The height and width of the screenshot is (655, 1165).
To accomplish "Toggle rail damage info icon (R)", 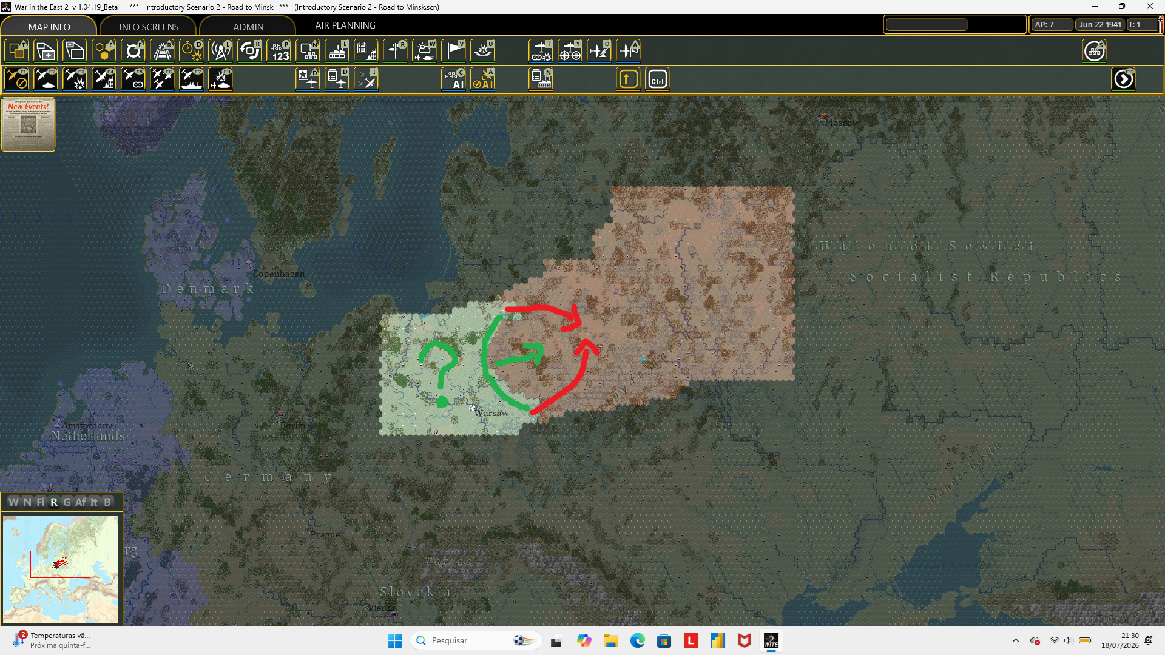I will click(163, 51).
